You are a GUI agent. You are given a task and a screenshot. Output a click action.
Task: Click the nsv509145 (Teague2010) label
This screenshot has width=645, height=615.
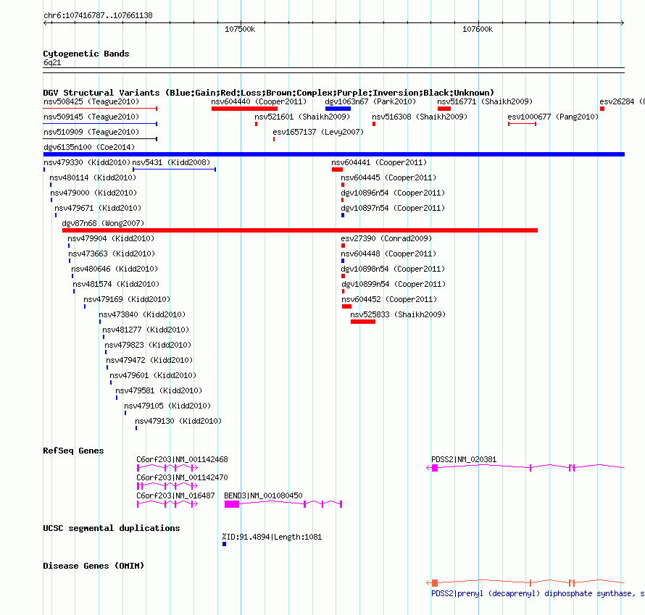(x=91, y=117)
